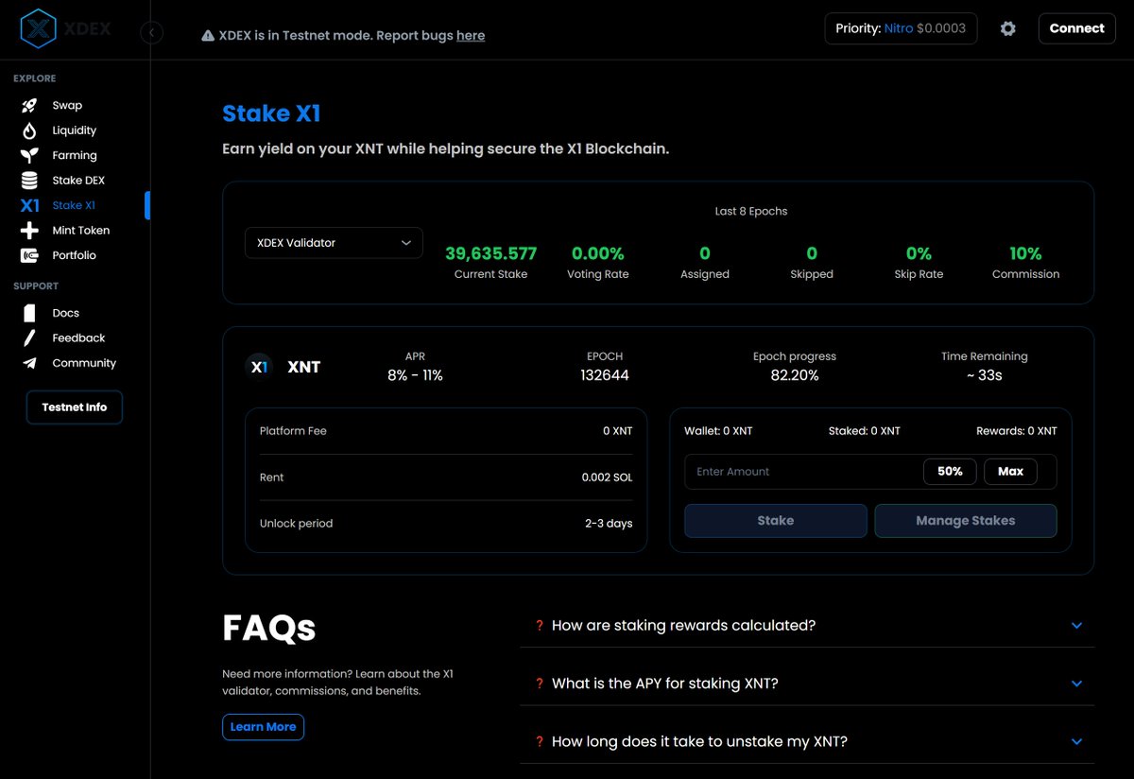Click the Portfolio wallet icon
Viewport: 1134px width, 779px height.
[x=30, y=255]
